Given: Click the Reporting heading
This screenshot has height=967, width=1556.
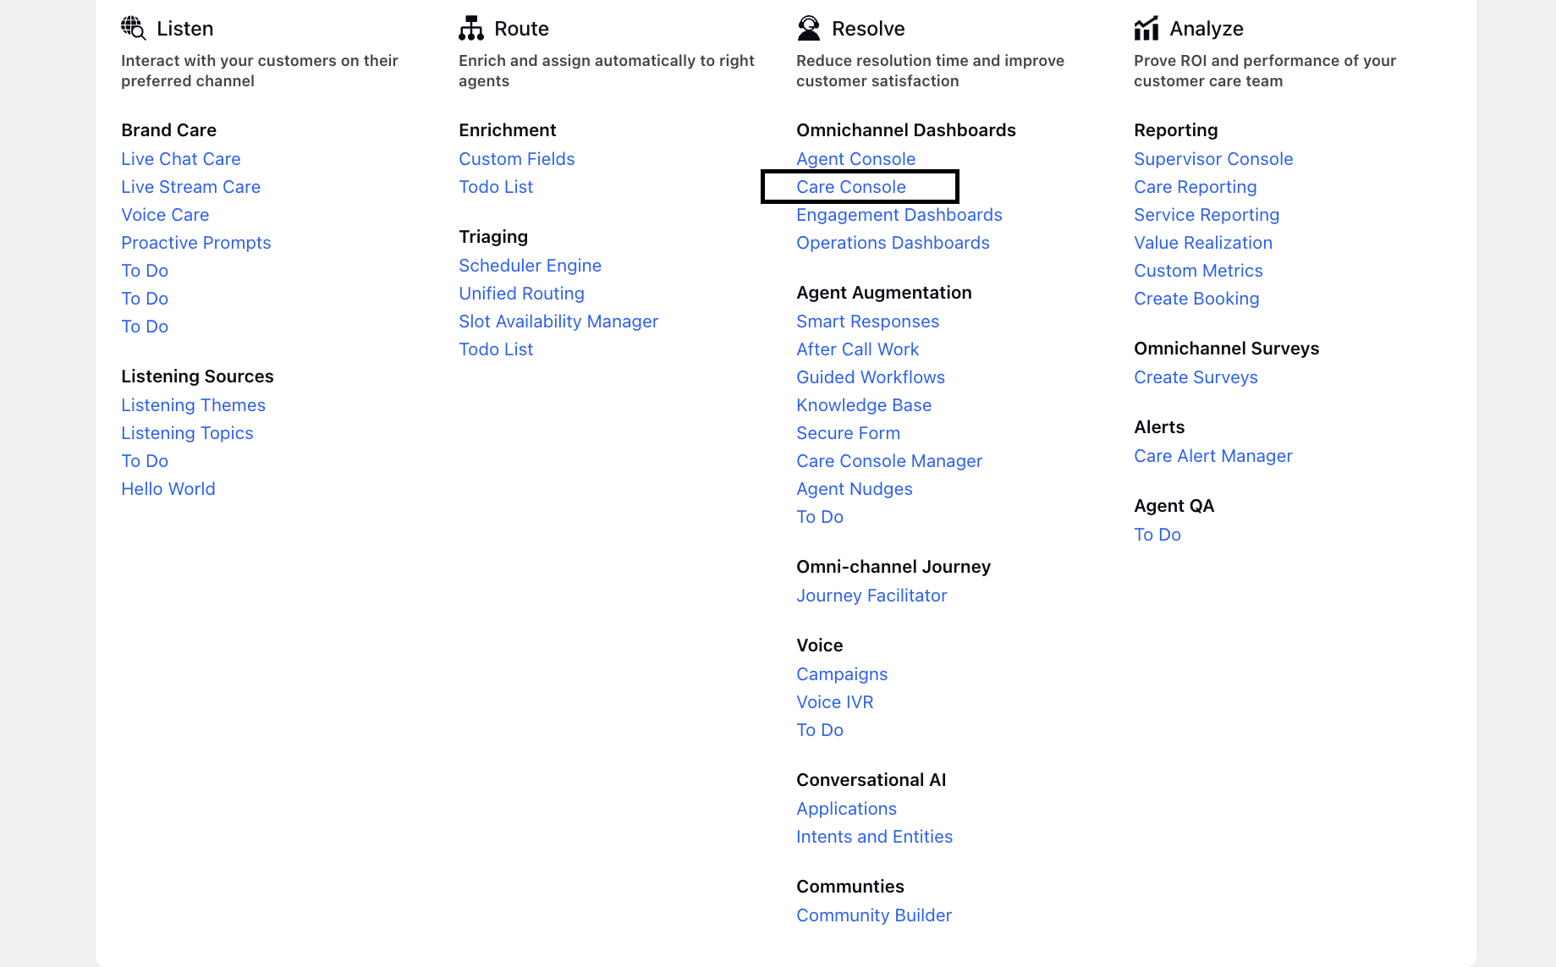Looking at the screenshot, I should 1176,130.
